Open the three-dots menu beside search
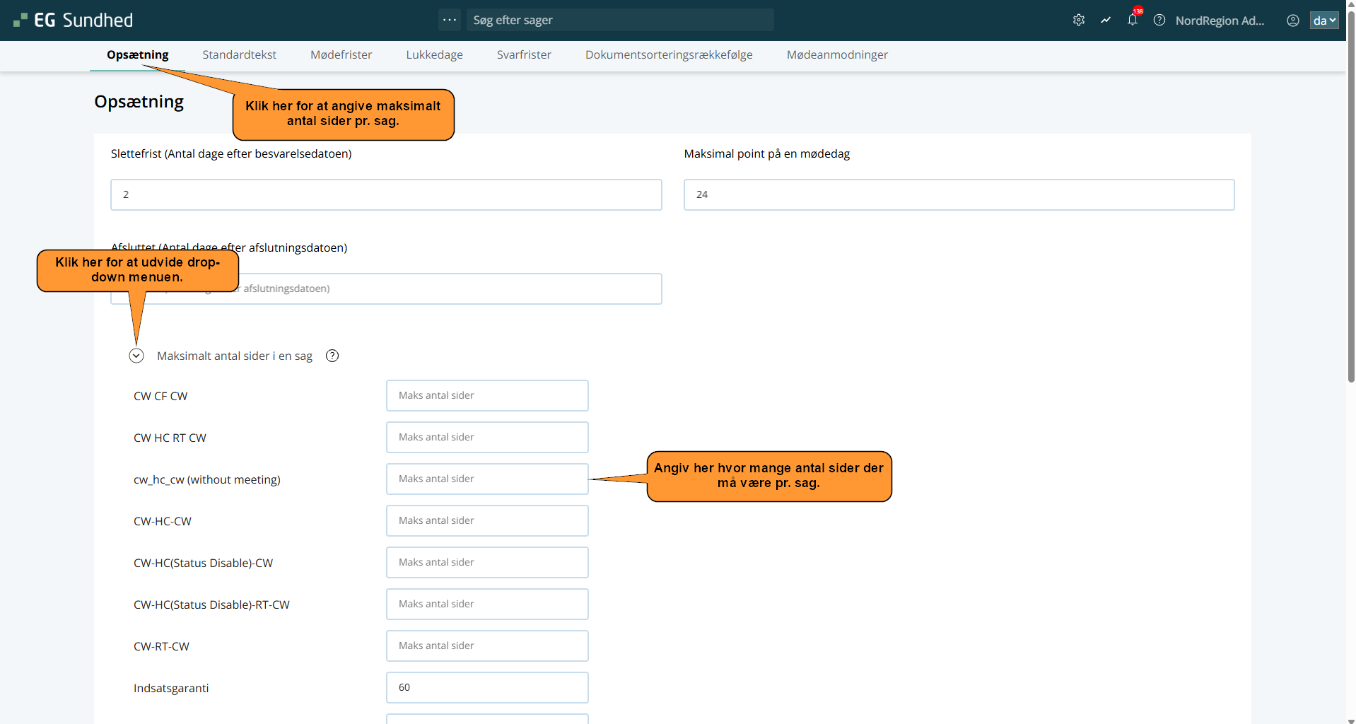 coord(450,20)
